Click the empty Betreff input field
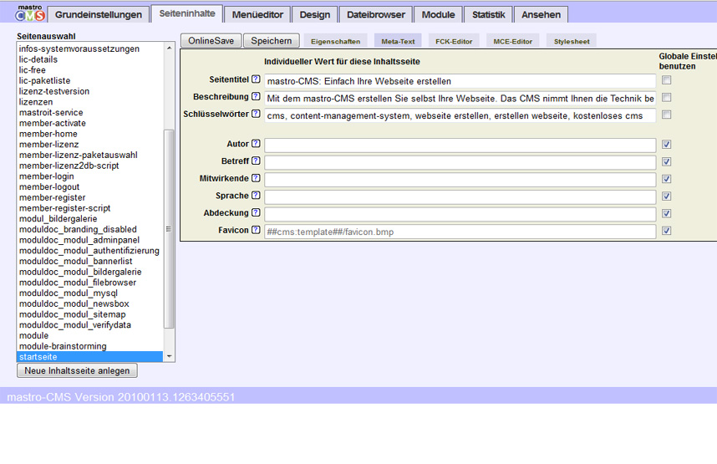 coord(460,162)
